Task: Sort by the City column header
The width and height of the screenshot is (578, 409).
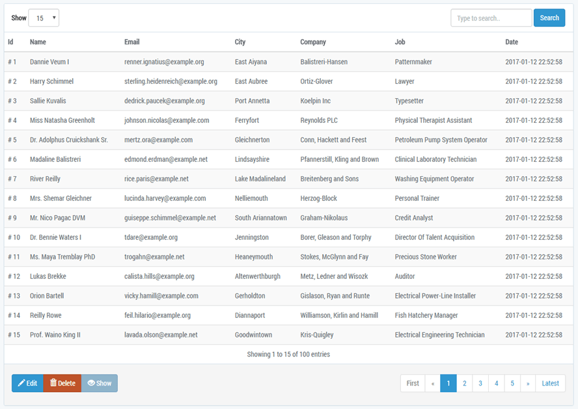Action: [240, 42]
